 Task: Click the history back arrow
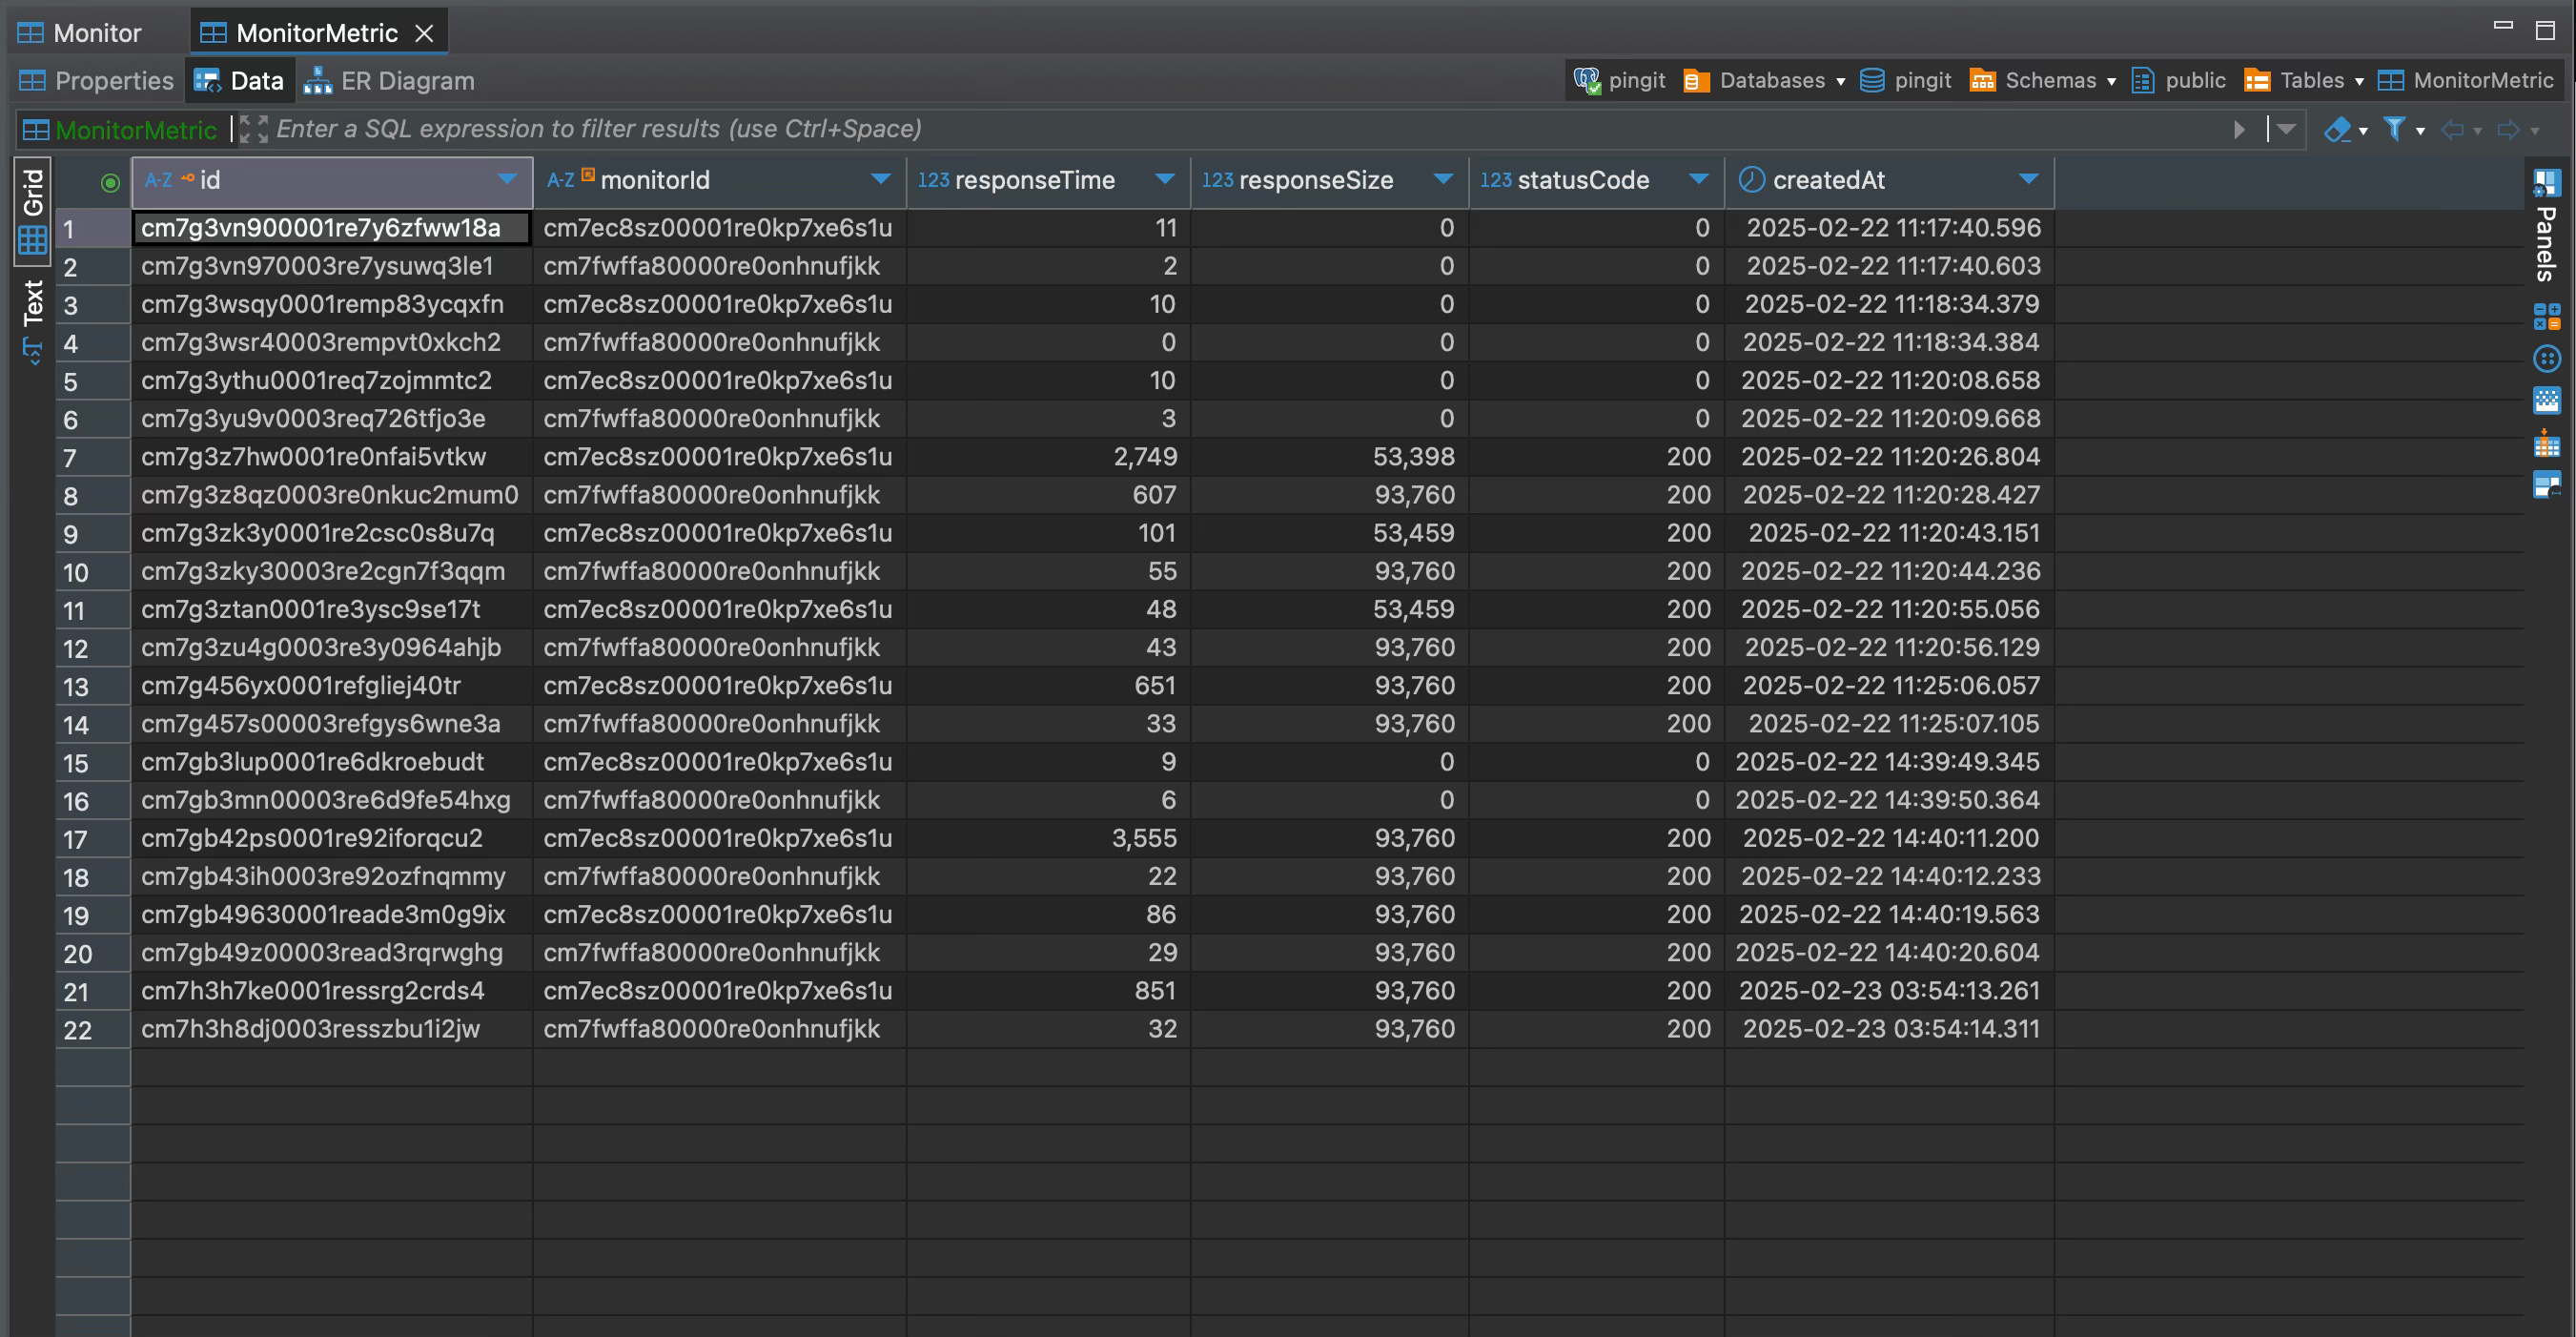tap(2453, 129)
